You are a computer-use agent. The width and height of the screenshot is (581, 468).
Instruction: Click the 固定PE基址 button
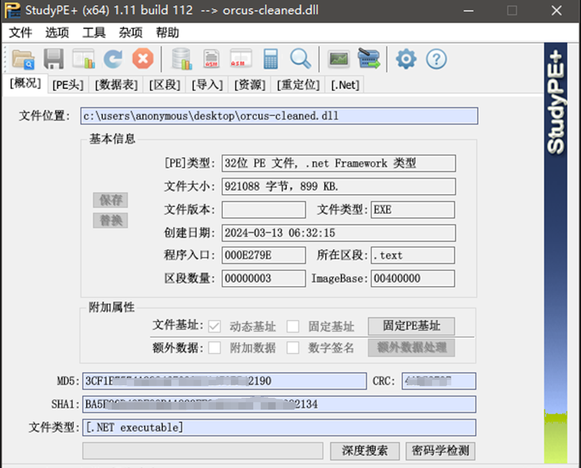[x=411, y=326]
